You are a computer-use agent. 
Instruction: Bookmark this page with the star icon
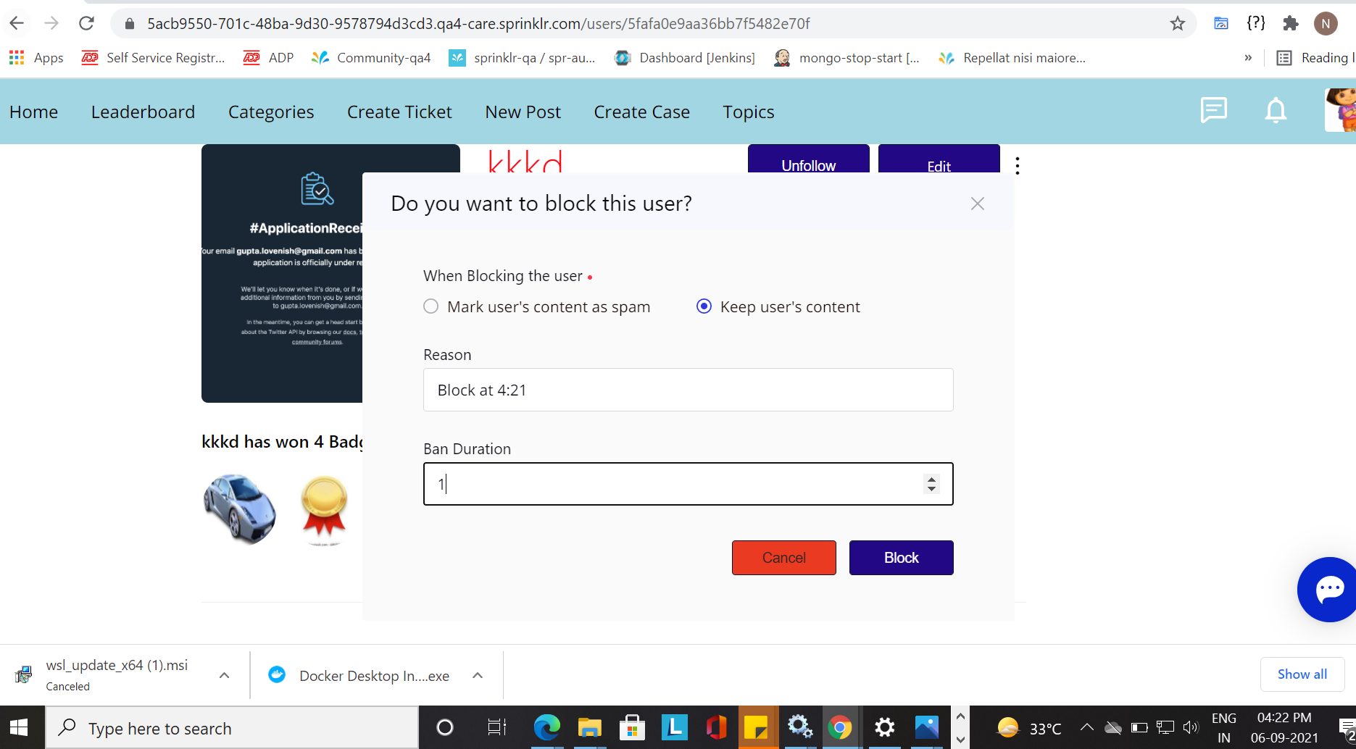click(1177, 24)
